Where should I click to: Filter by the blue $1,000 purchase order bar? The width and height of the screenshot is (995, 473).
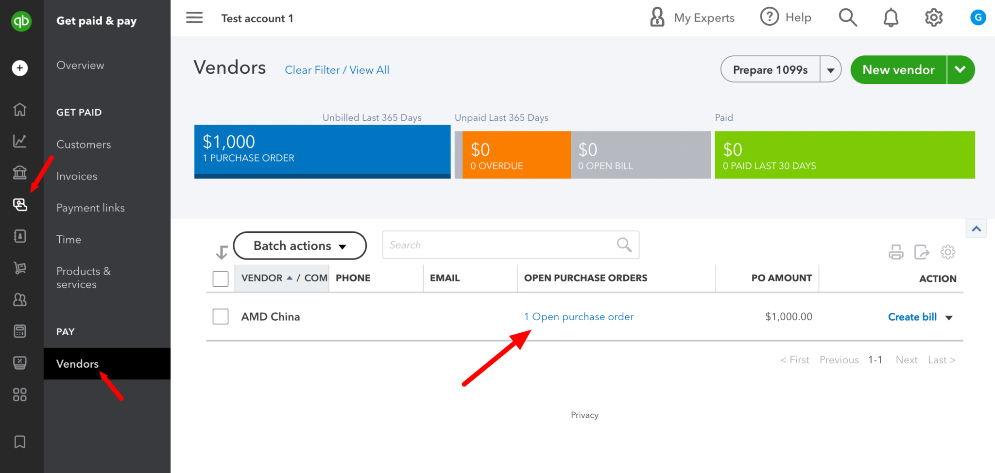[322, 151]
